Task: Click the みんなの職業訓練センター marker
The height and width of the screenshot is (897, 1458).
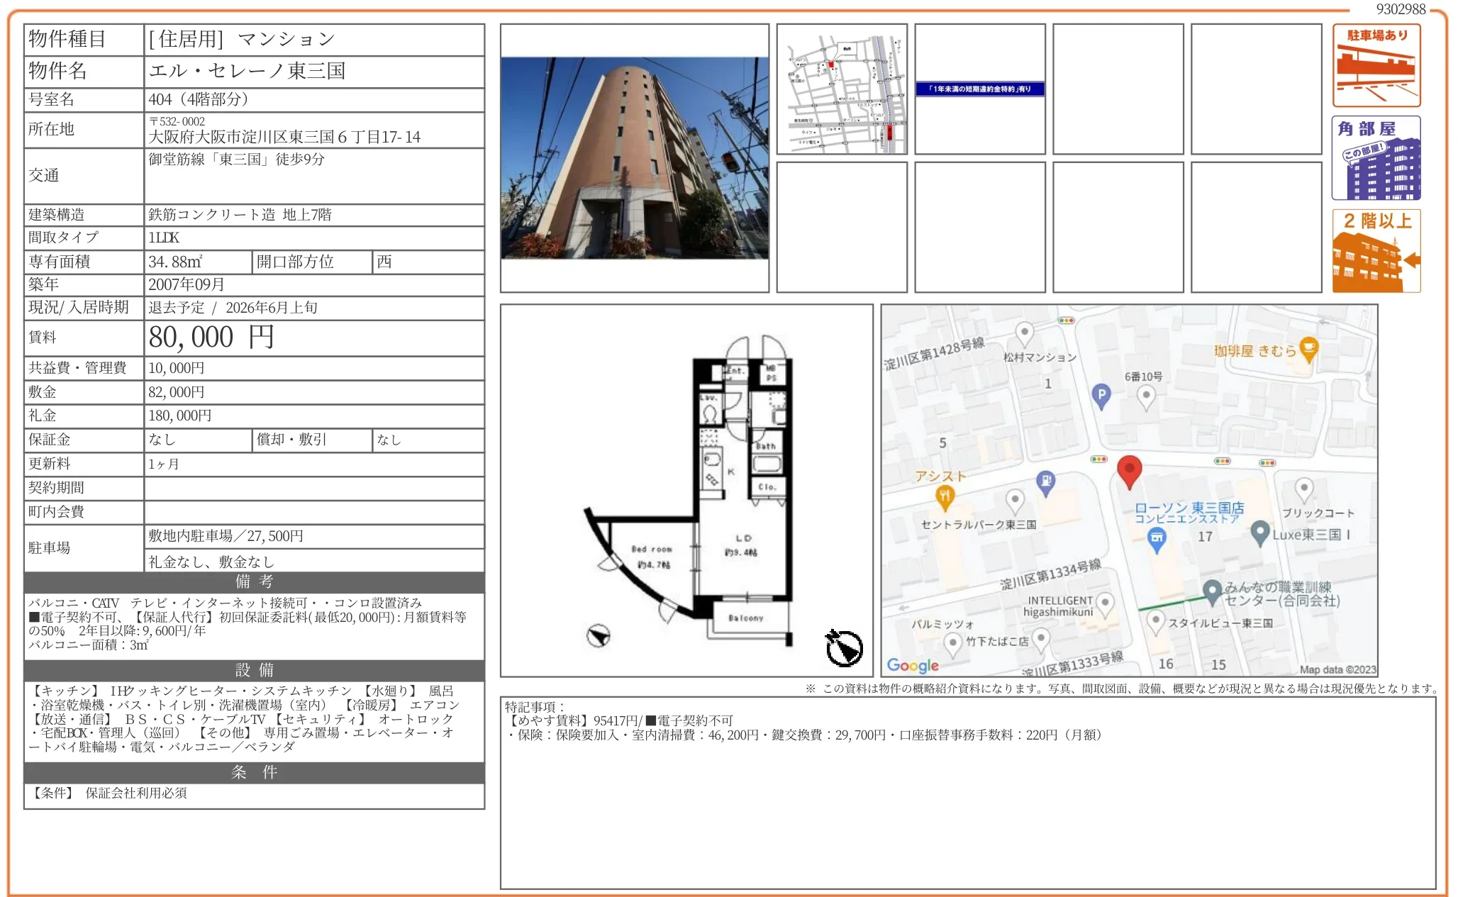Action: pyautogui.click(x=1212, y=591)
